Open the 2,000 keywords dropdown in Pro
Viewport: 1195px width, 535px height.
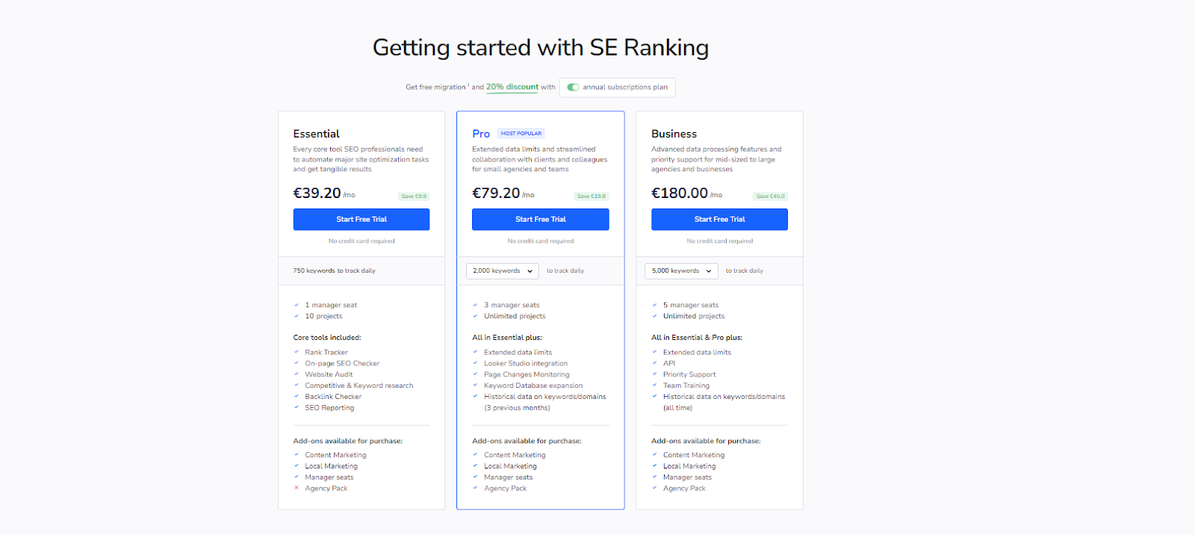503,271
